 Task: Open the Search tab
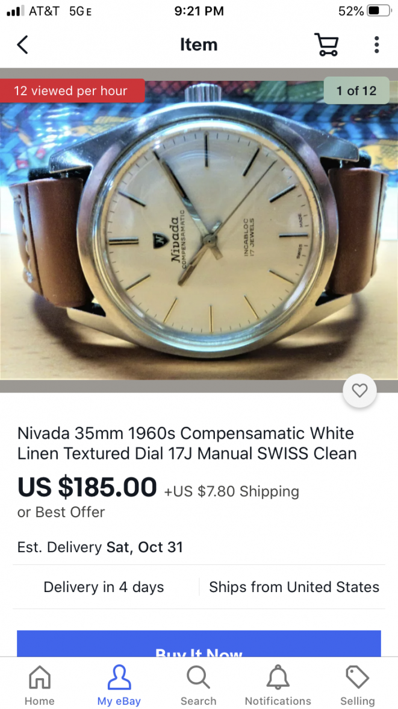198,685
